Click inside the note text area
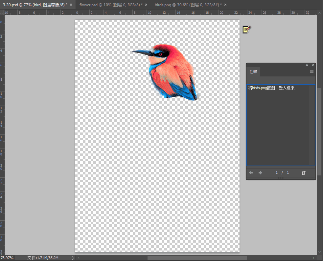The height and width of the screenshot is (261, 323). coord(278,125)
